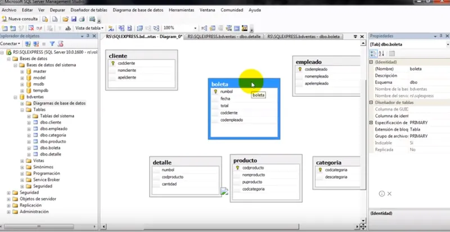Viewport: 450px width, 232px height.
Task: Click the printer icon in the top toolbar
Action: [82, 19]
